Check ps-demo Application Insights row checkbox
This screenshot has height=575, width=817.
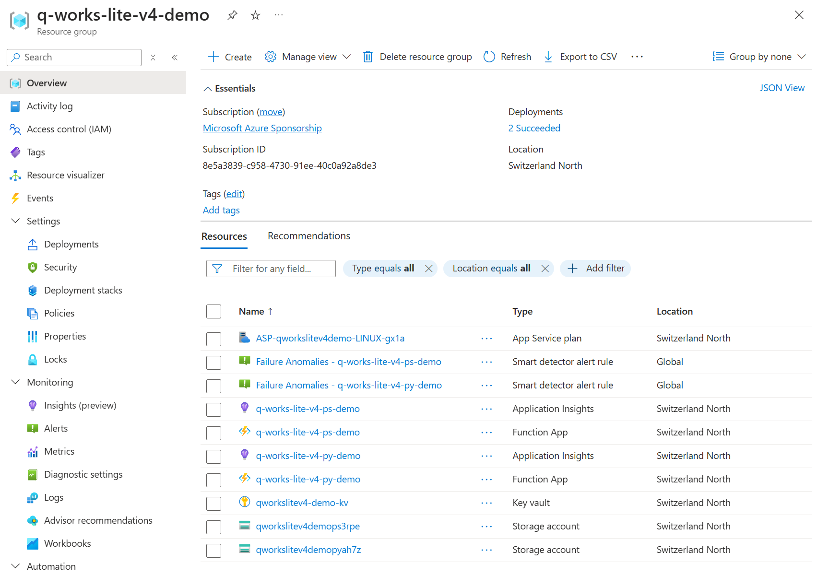[x=213, y=410]
